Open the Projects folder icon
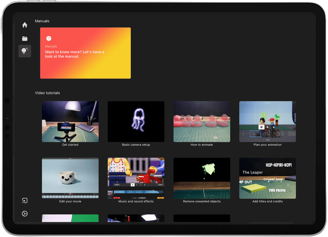Image resolution: width=328 pixels, height=237 pixels. pos(25,39)
